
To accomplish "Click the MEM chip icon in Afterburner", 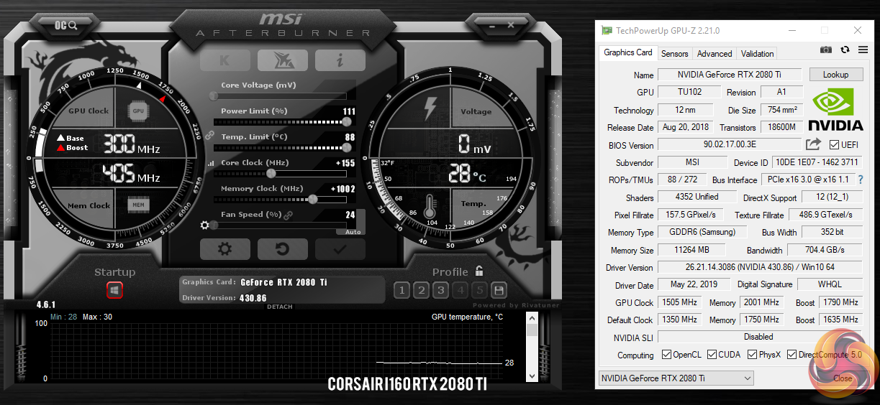I will pos(139,205).
